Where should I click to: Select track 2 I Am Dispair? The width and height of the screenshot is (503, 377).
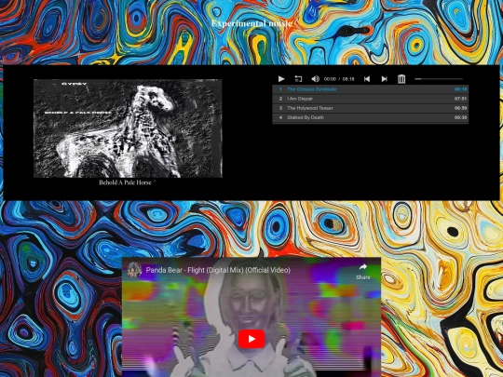point(370,99)
